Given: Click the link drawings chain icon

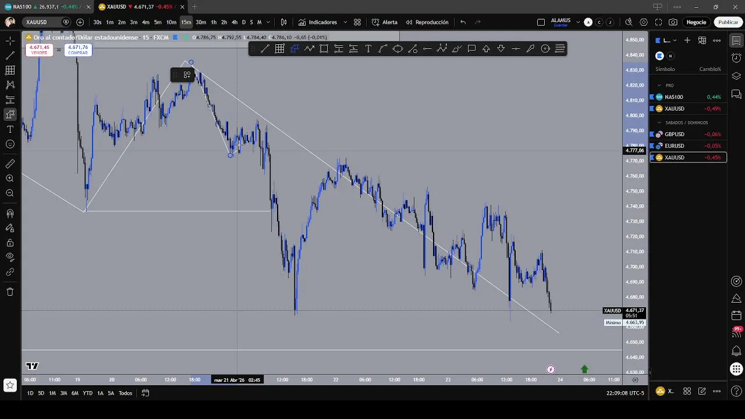Looking at the screenshot, I should click(10, 272).
